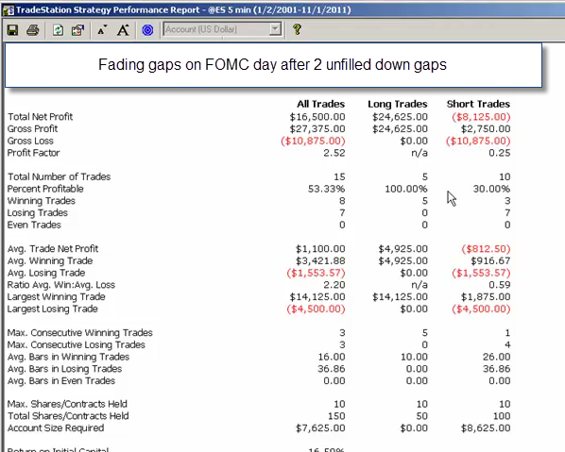This screenshot has height=452, width=565.
Task: Select 'Largest Winning Trade' row label
Action: [57, 297]
